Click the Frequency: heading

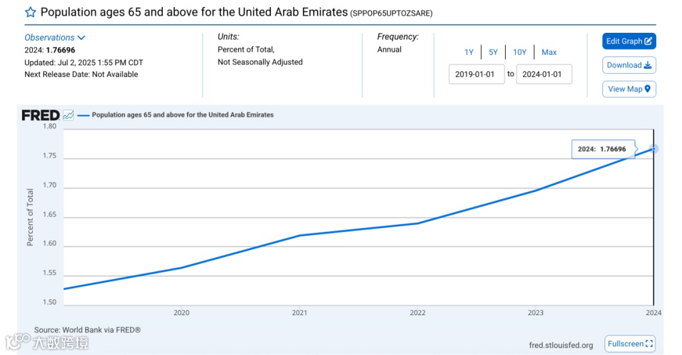[398, 37]
